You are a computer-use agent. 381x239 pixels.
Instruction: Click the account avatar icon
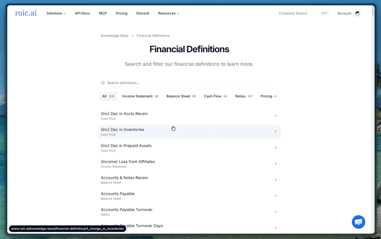click(357, 13)
